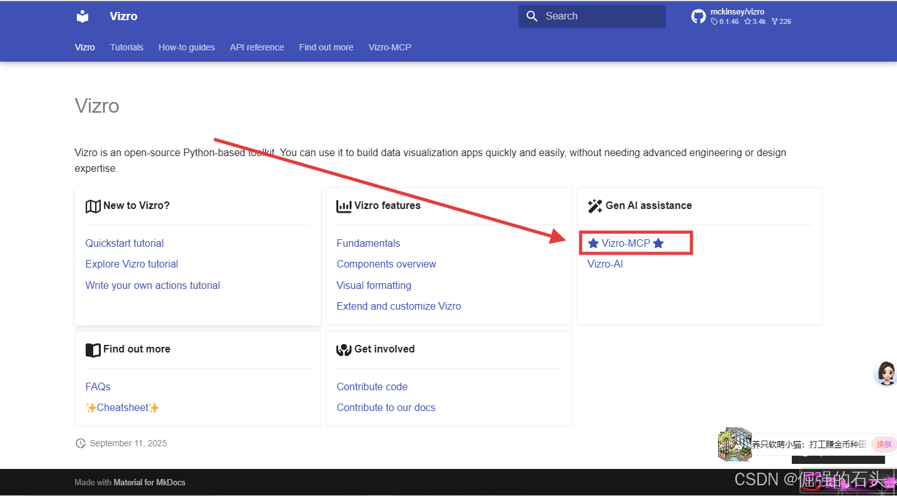Click the avatar assistant icon at right edge
The width and height of the screenshot is (897, 496).
pos(886,373)
